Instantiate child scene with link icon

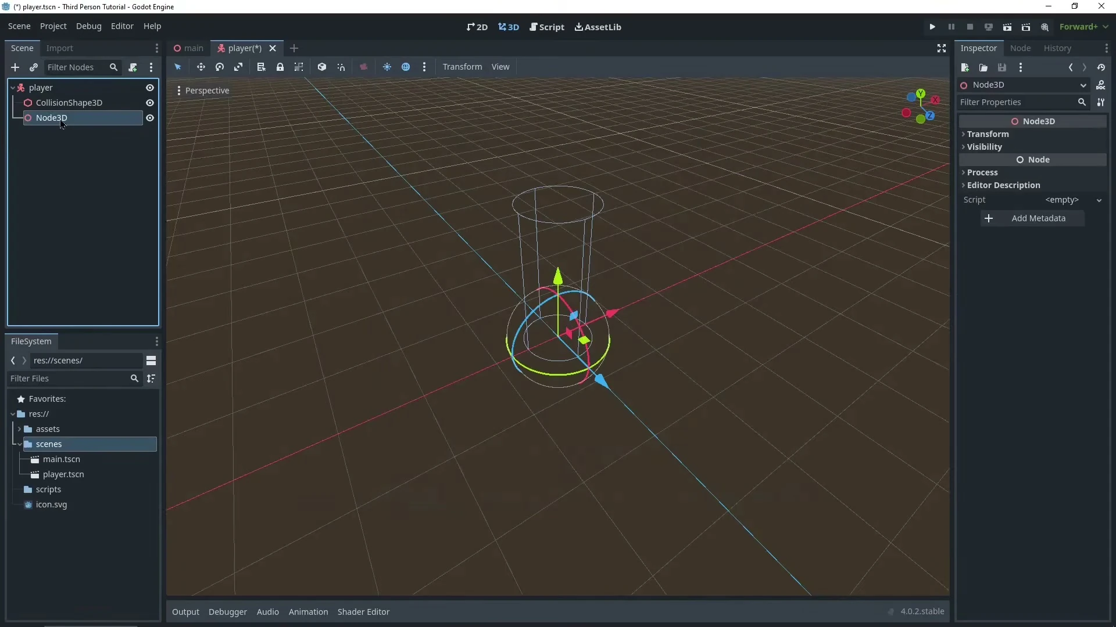34,67
